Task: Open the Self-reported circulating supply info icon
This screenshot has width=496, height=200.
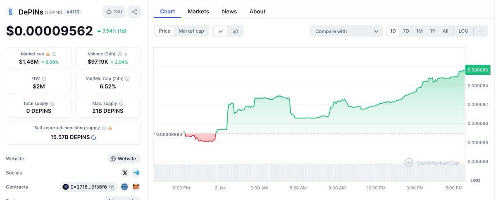Action: tap(104, 128)
